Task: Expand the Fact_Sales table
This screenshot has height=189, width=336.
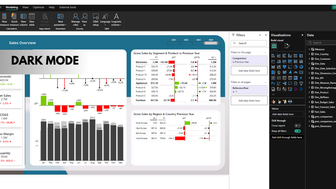Action: tap(309, 112)
